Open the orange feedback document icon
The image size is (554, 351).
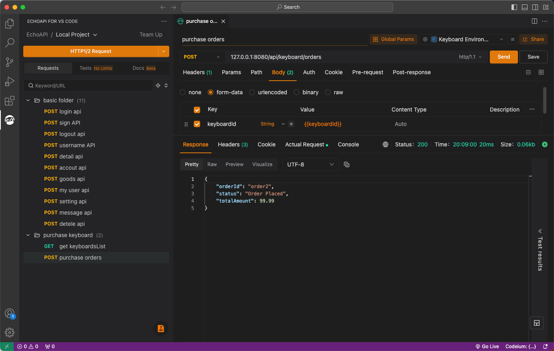(x=161, y=329)
